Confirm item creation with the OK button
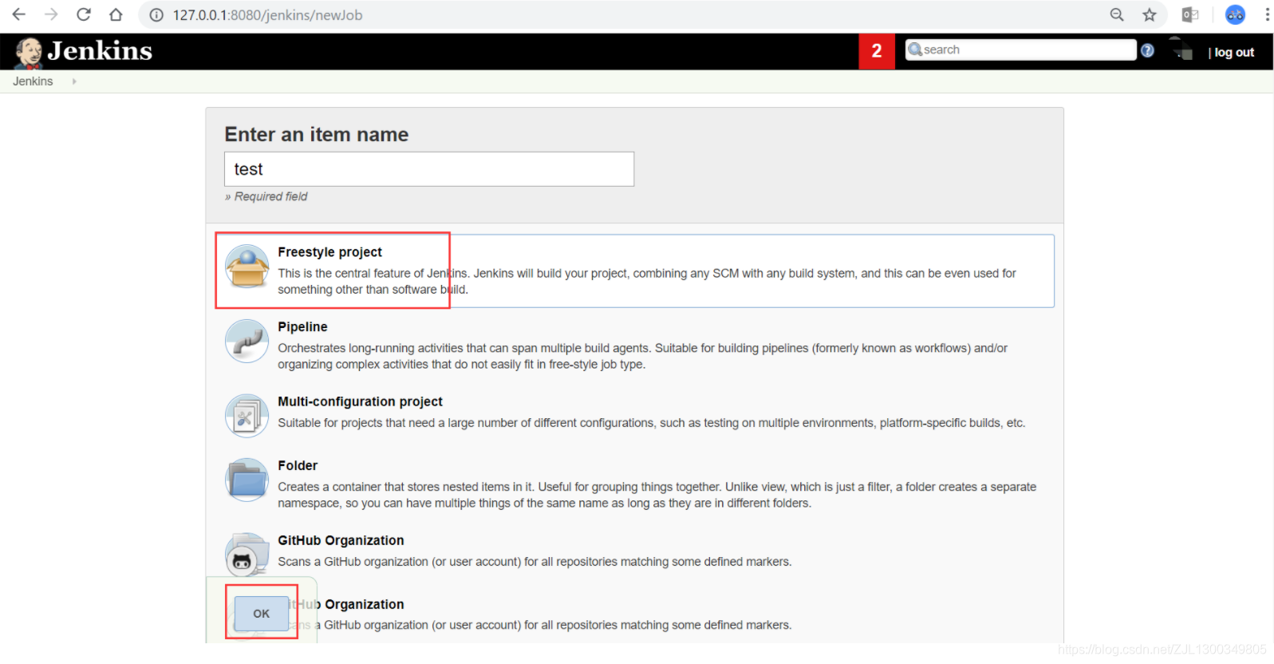 (262, 614)
